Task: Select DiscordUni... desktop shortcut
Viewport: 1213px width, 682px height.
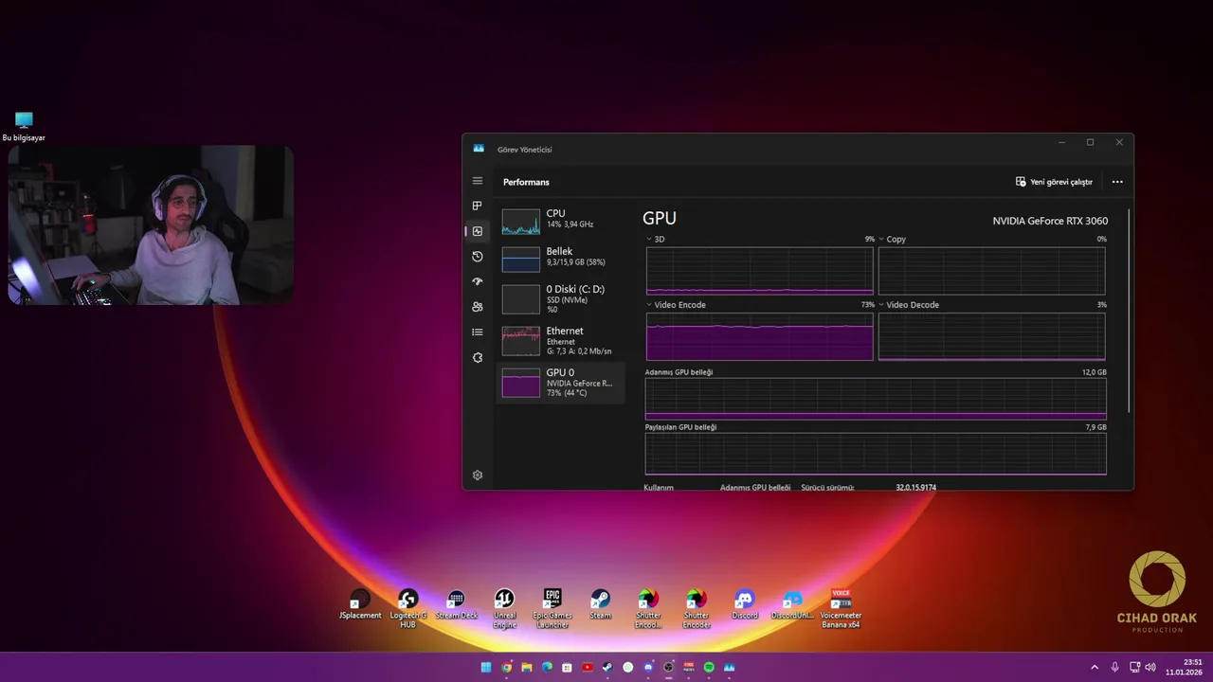Action: point(793,605)
